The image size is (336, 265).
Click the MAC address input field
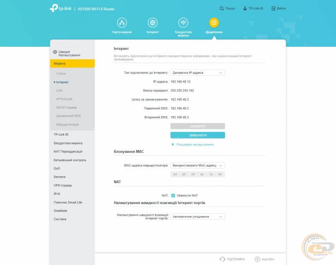197,174
